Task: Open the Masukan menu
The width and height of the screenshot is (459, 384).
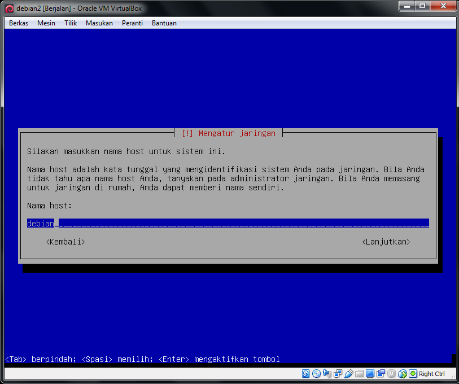Action: pyautogui.click(x=99, y=23)
